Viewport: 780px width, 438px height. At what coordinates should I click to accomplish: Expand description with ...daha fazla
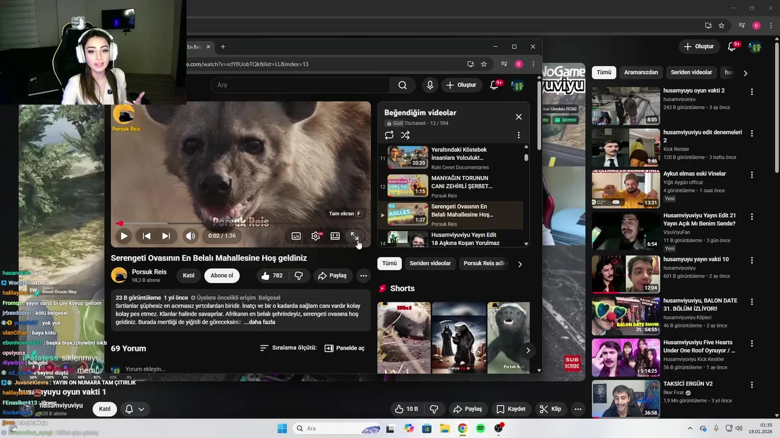click(260, 322)
